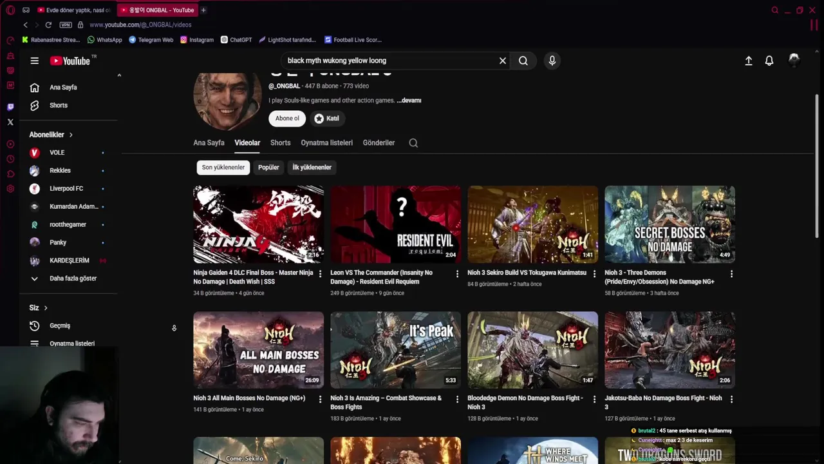The image size is (824, 464).
Task: Open the WhatsApp bookmark
Action: (104, 40)
